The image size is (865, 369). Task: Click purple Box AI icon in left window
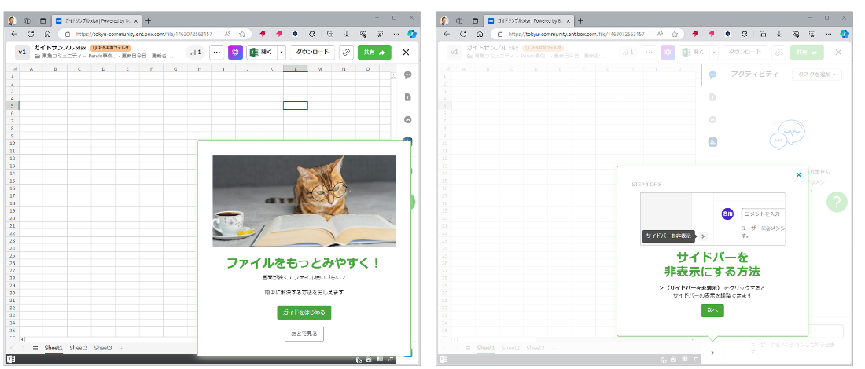coord(235,53)
